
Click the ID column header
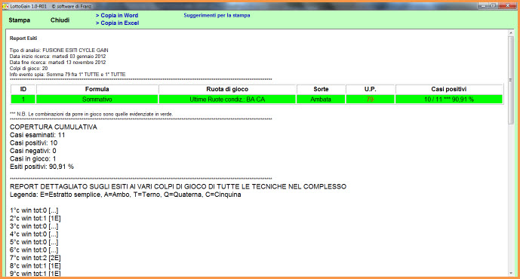[23, 89]
